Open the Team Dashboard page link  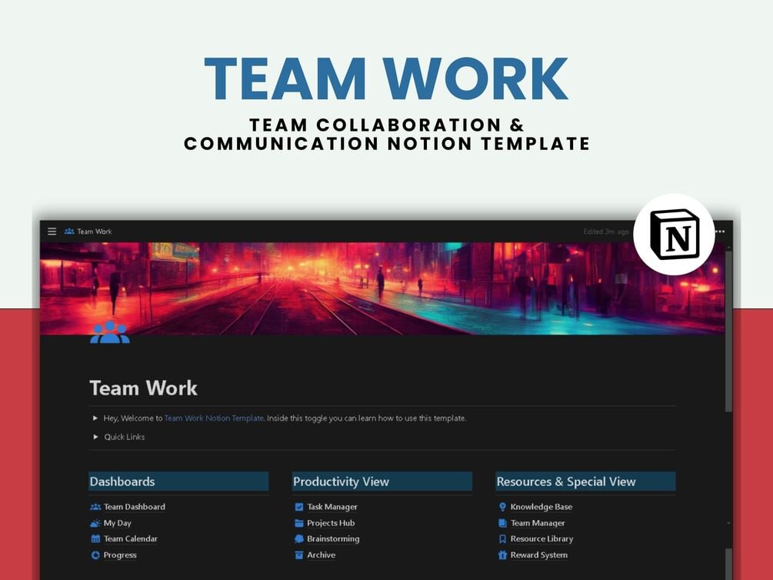tap(134, 506)
